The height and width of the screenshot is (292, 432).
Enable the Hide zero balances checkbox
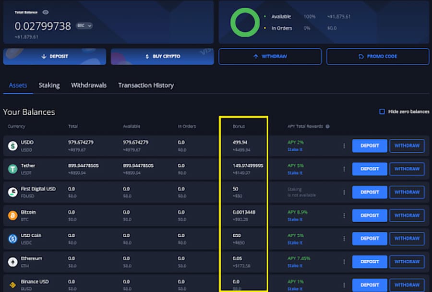[x=382, y=111]
